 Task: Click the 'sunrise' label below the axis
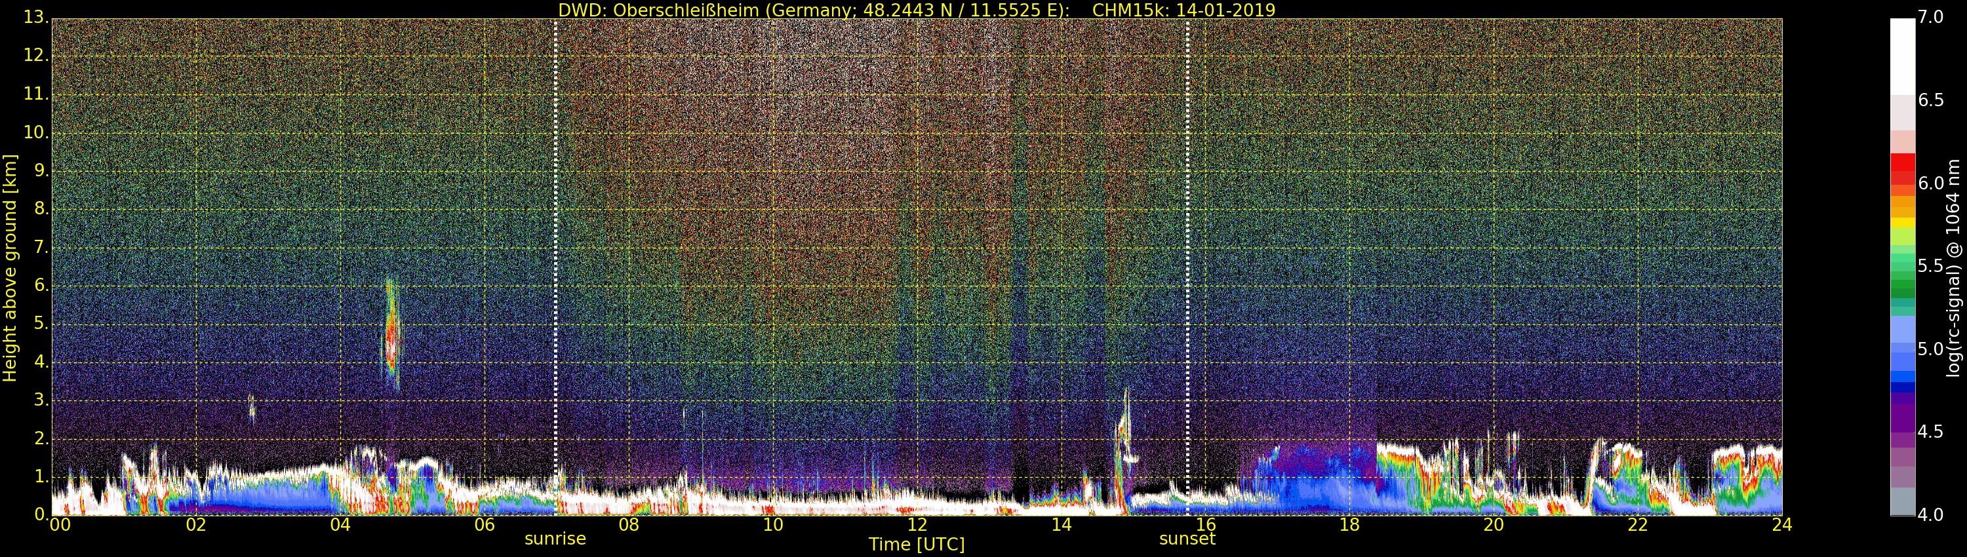coord(555,539)
